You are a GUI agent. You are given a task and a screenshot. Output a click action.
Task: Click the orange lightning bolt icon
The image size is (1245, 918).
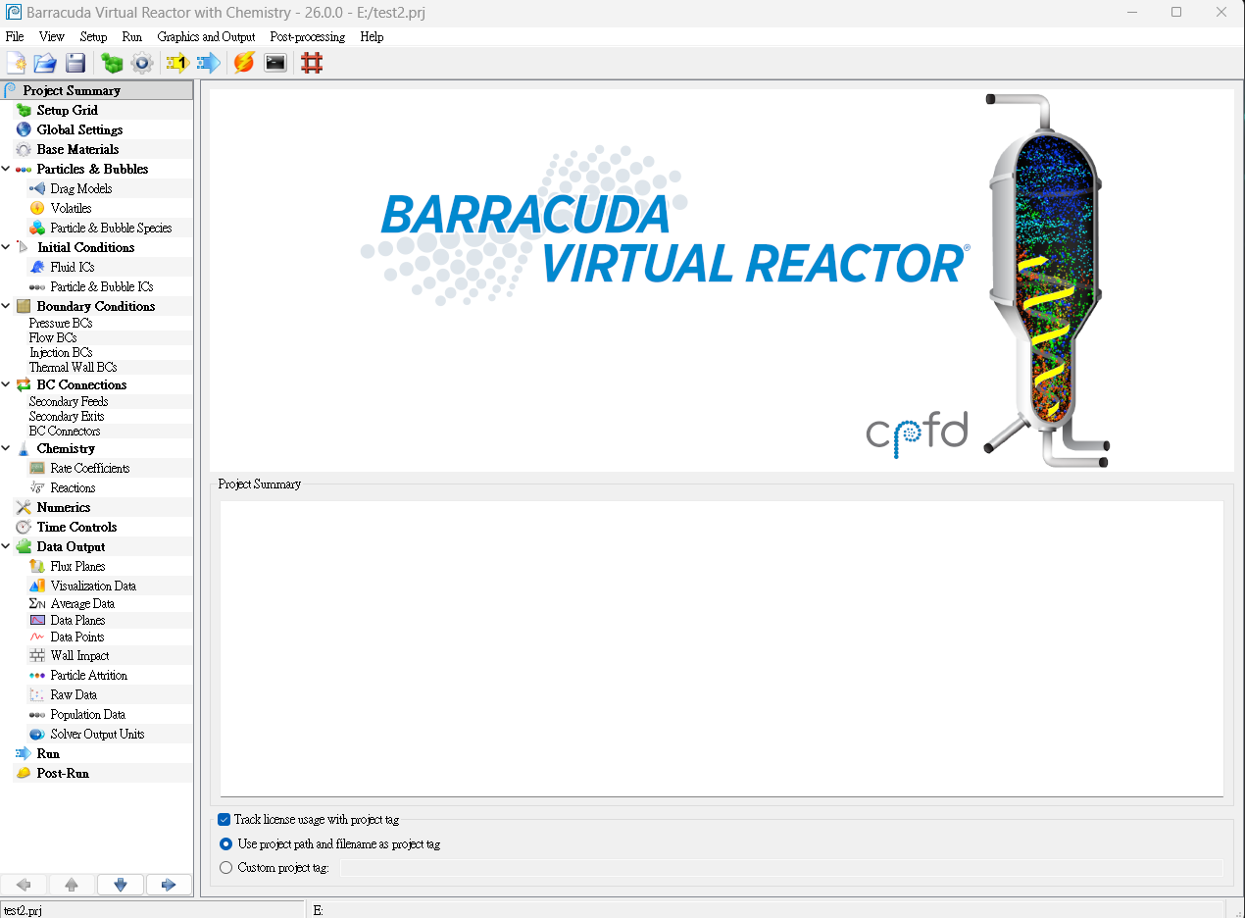[244, 63]
